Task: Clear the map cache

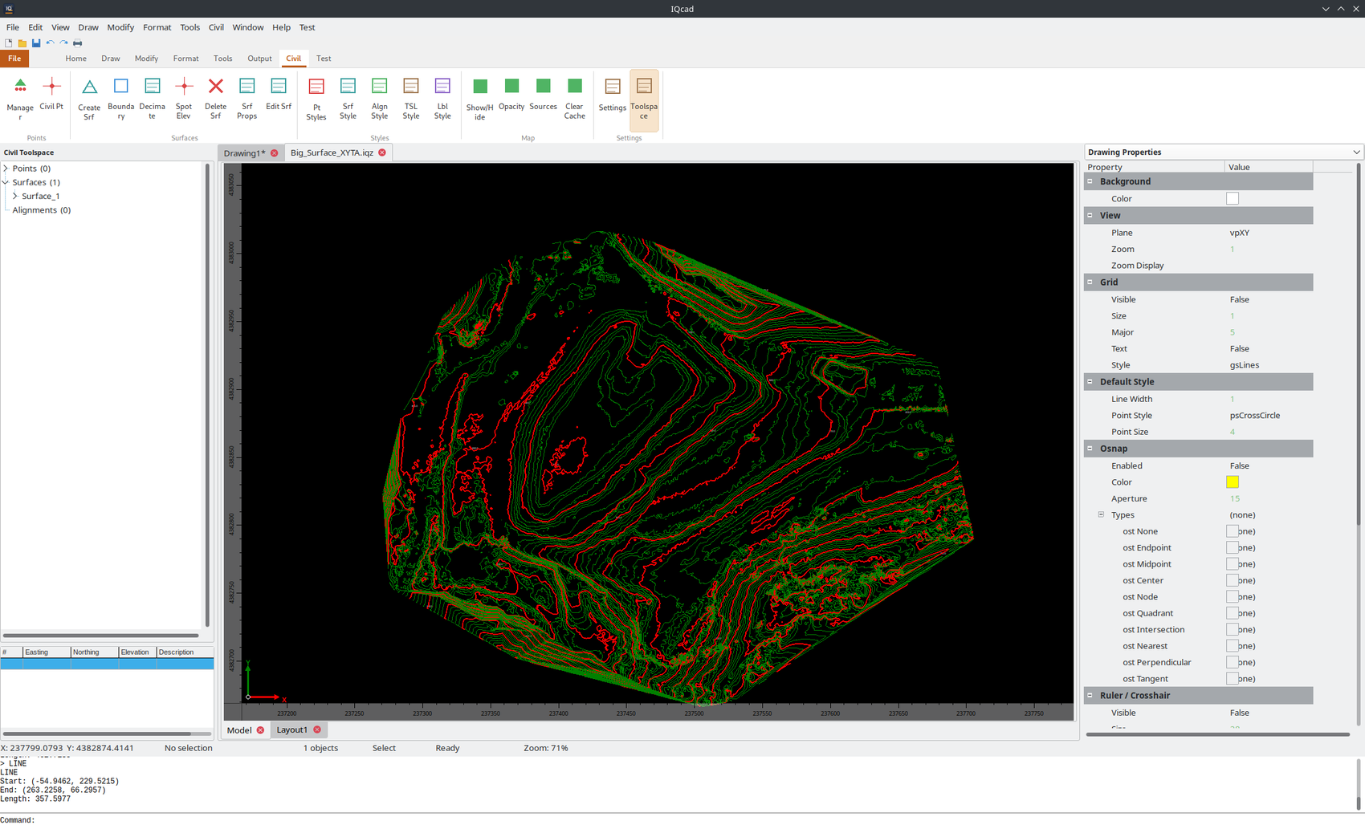Action: [574, 99]
